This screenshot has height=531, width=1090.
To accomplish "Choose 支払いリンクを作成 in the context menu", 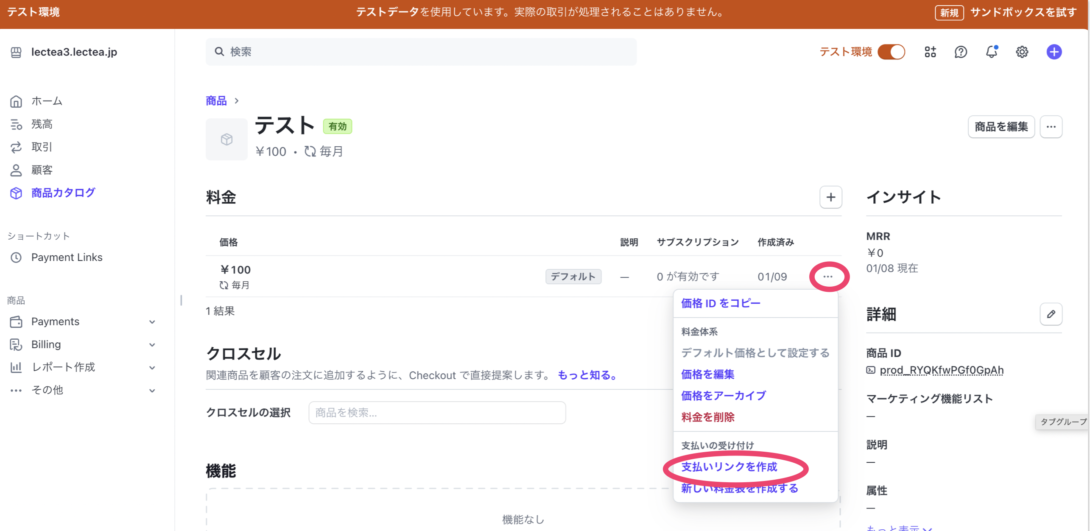I will [x=729, y=467].
